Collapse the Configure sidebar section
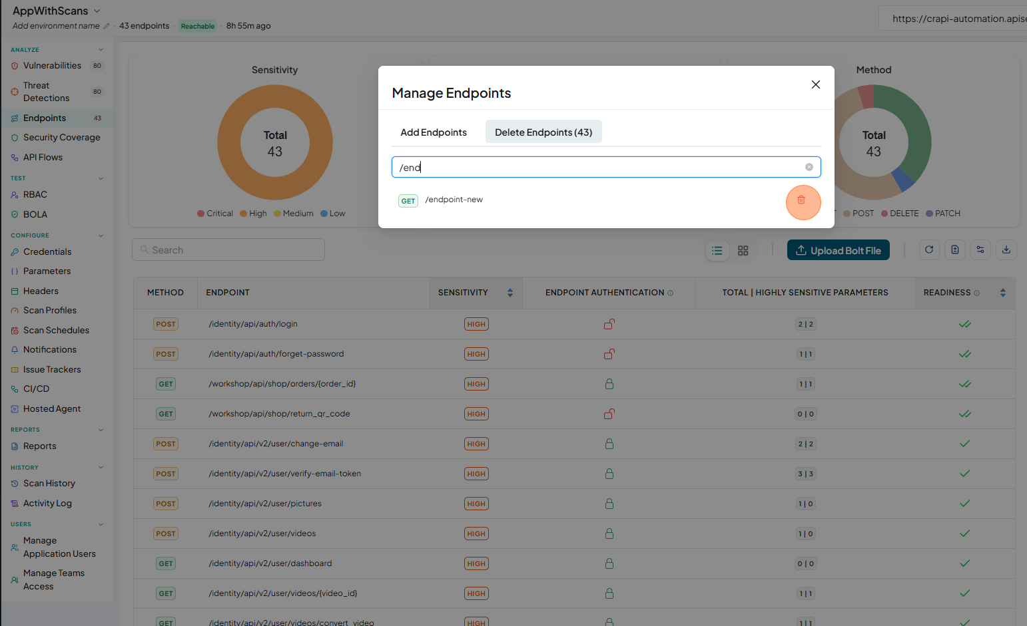1027x626 pixels. 101,235
